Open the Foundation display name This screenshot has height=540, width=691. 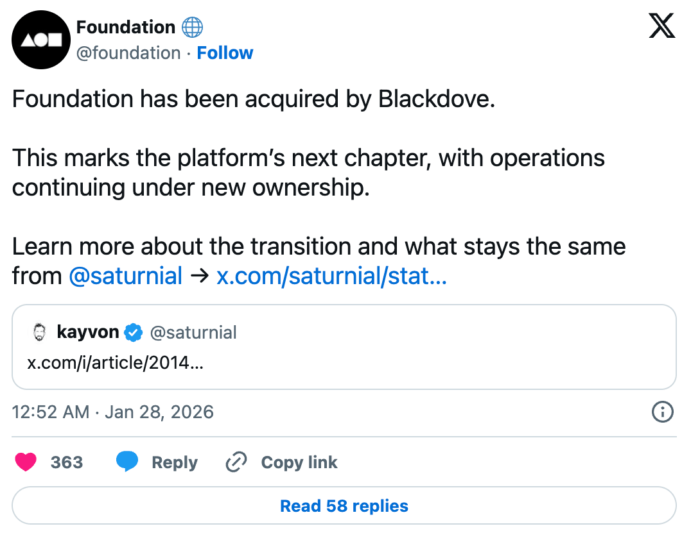pos(126,27)
